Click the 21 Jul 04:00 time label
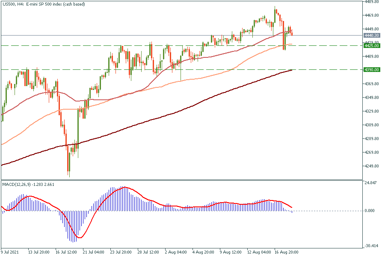Image resolution: width=385 pixels, height=257 pixels. 94,252
